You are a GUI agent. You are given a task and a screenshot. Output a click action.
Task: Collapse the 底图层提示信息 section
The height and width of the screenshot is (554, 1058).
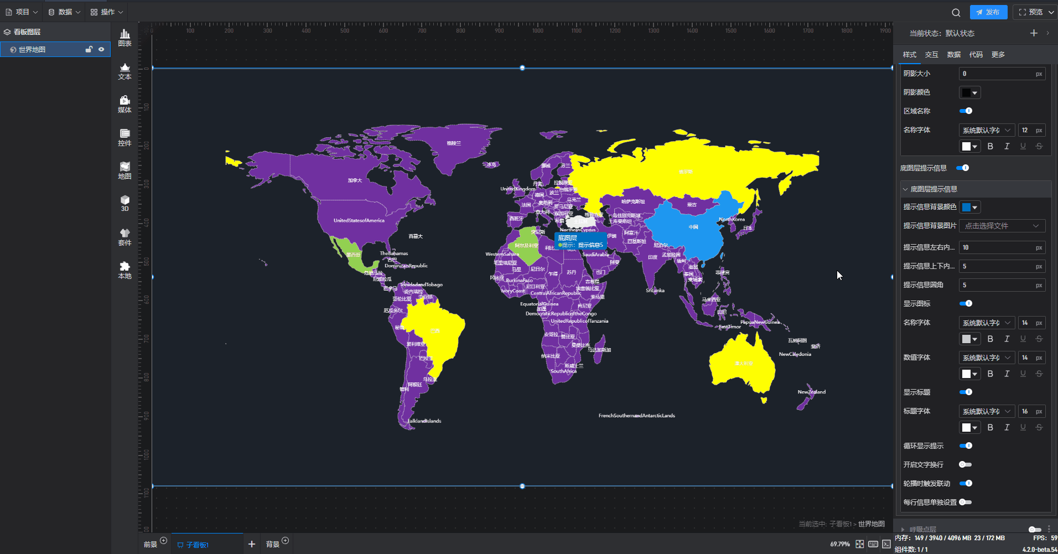click(906, 189)
